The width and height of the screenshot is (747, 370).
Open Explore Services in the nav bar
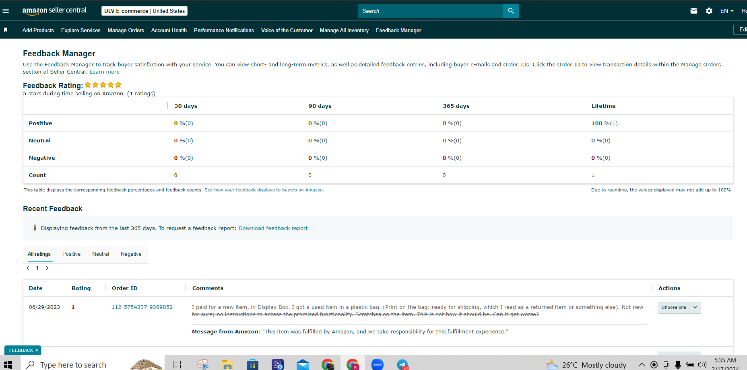pos(81,30)
